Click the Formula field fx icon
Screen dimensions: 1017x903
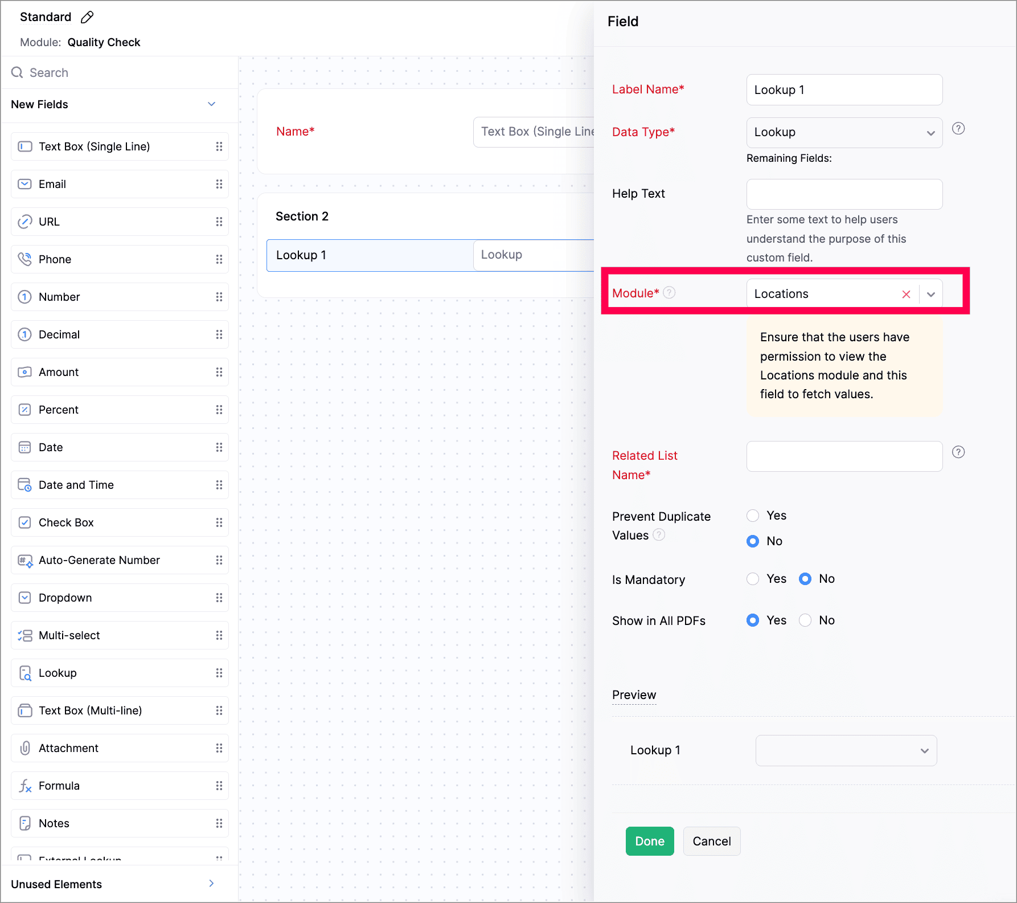[x=25, y=786]
